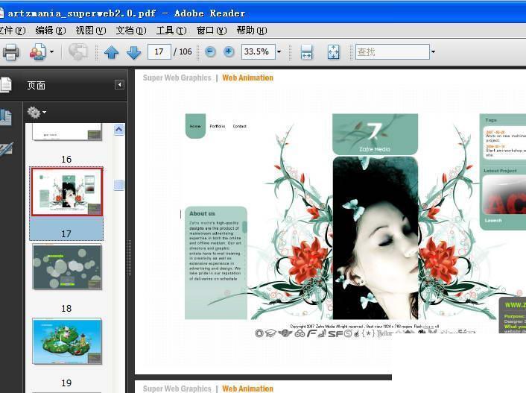Open the collaboration people icon
Viewport: 526px width, 393px height.
click(x=38, y=52)
